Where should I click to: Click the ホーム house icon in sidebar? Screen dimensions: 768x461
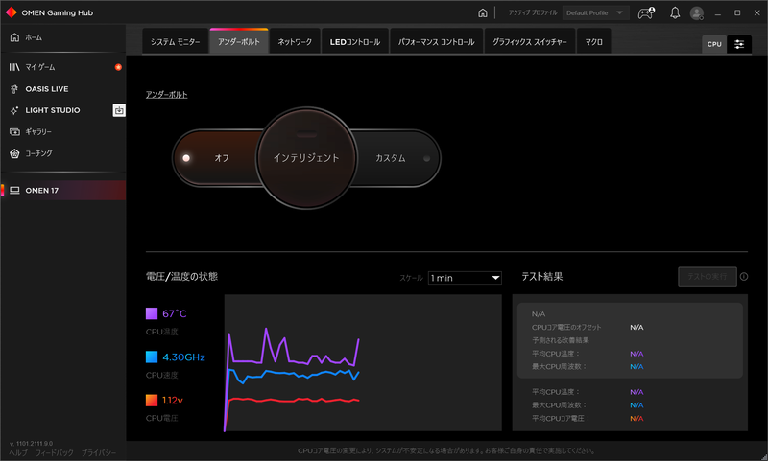click(x=14, y=37)
